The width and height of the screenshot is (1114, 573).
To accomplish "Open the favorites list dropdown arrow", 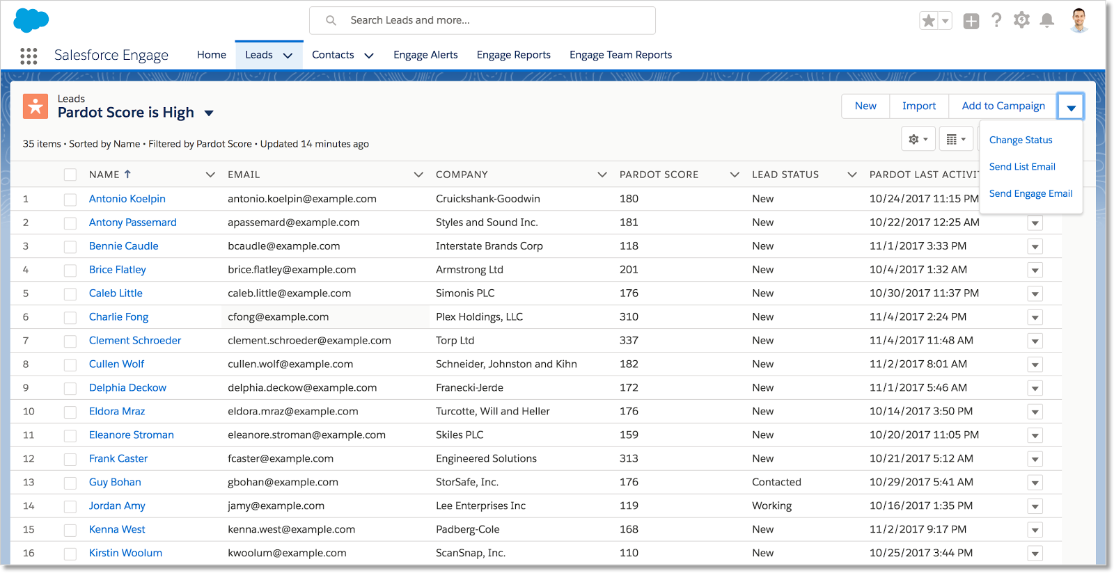I will point(945,21).
